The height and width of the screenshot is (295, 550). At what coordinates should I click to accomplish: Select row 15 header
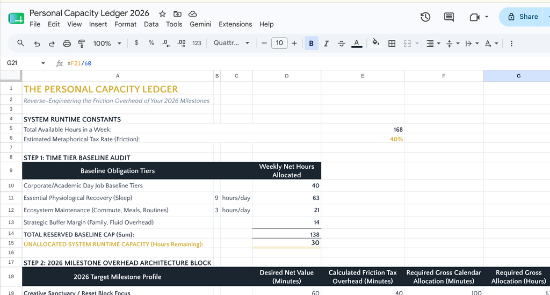(x=11, y=243)
